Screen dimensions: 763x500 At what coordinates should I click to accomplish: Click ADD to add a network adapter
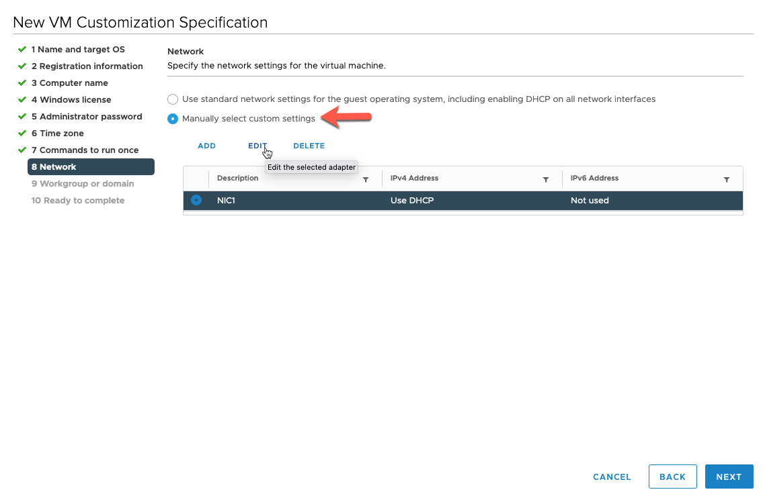(206, 146)
